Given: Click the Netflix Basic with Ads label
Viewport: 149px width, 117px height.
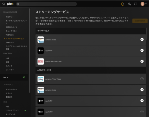Looking at the screenshot, I should point(54,62).
